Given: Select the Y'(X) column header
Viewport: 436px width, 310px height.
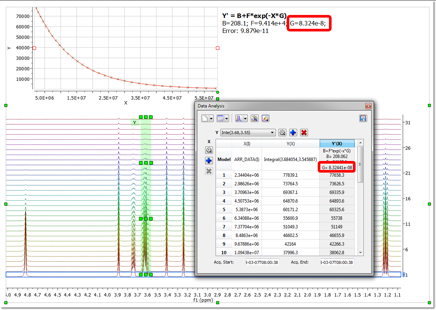Looking at the screenshot, I should point(337,143).
